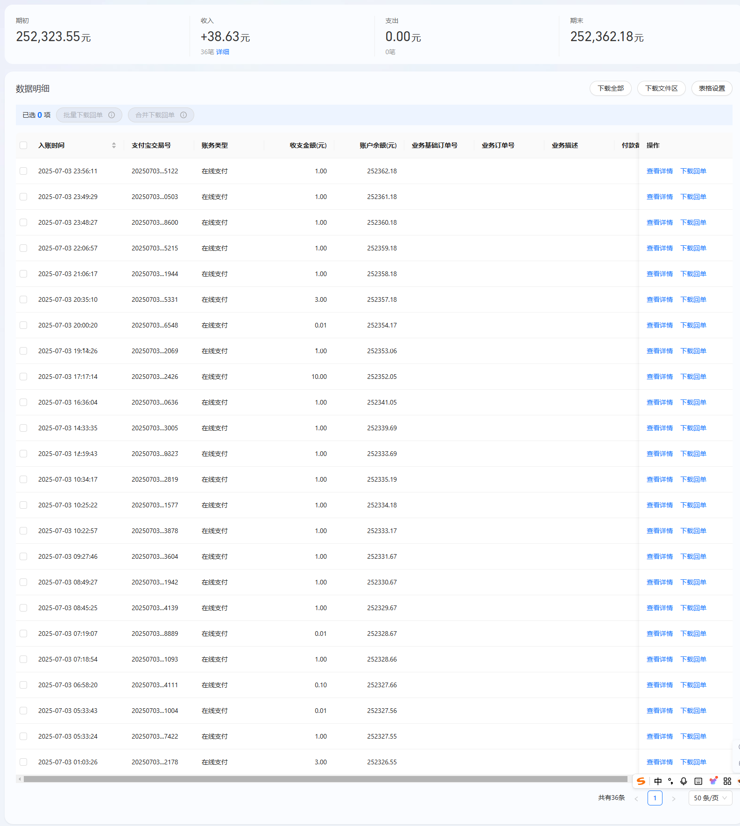Go to next page arrow
This screenshot has width=740, height=826.
(x=674, y=798)
